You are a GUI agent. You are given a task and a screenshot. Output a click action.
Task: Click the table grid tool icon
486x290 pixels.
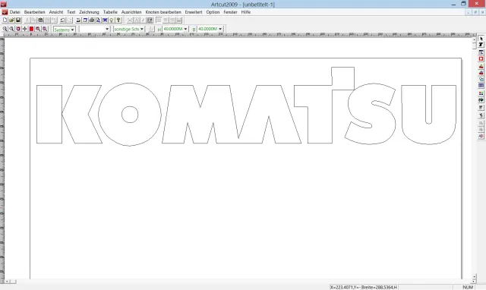481,86
